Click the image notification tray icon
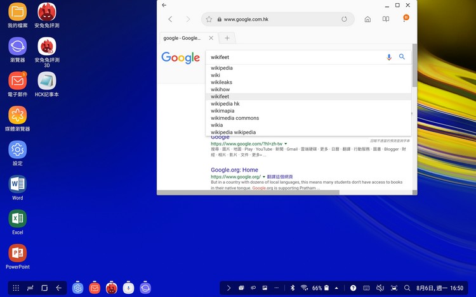This screenshot has height=297, width=476. tap(265, 288)
